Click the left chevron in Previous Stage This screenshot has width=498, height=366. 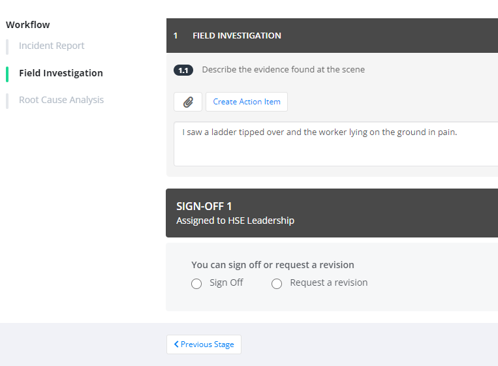[x=176, y=344]
